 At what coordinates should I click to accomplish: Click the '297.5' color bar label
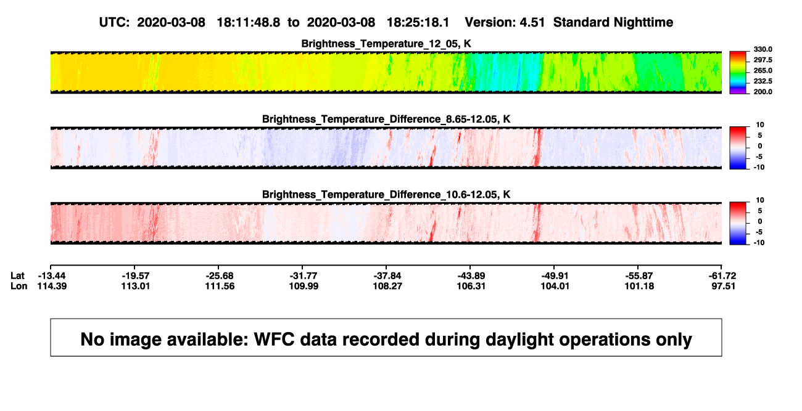[763, 60]
